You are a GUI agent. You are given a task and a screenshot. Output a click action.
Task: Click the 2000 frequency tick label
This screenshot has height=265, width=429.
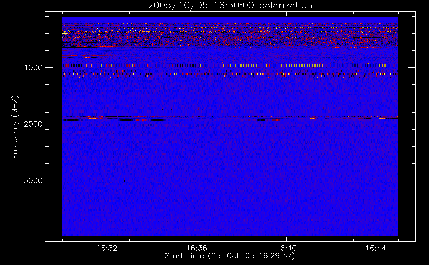click(x=33, y=124)
